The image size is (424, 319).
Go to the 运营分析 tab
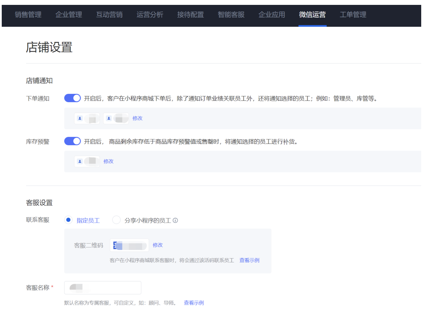coord(150,15)
